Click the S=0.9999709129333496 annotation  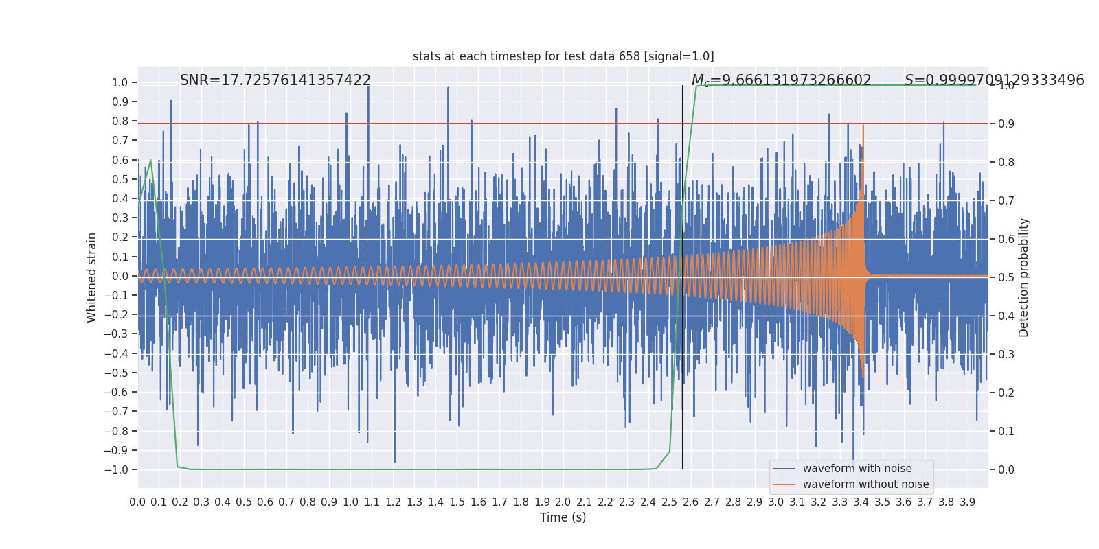click(x=994, y=80)
